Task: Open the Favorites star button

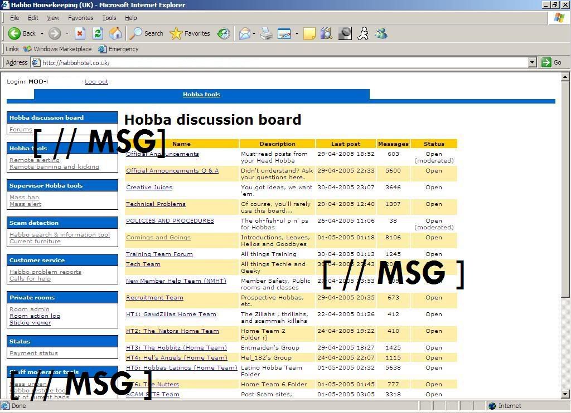Action: 190,33
